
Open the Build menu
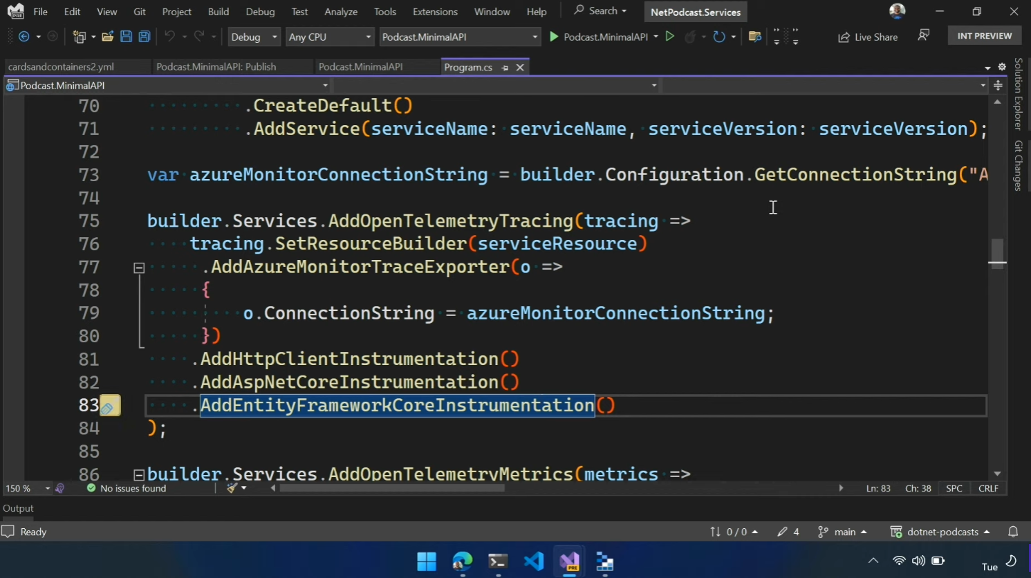219,12
